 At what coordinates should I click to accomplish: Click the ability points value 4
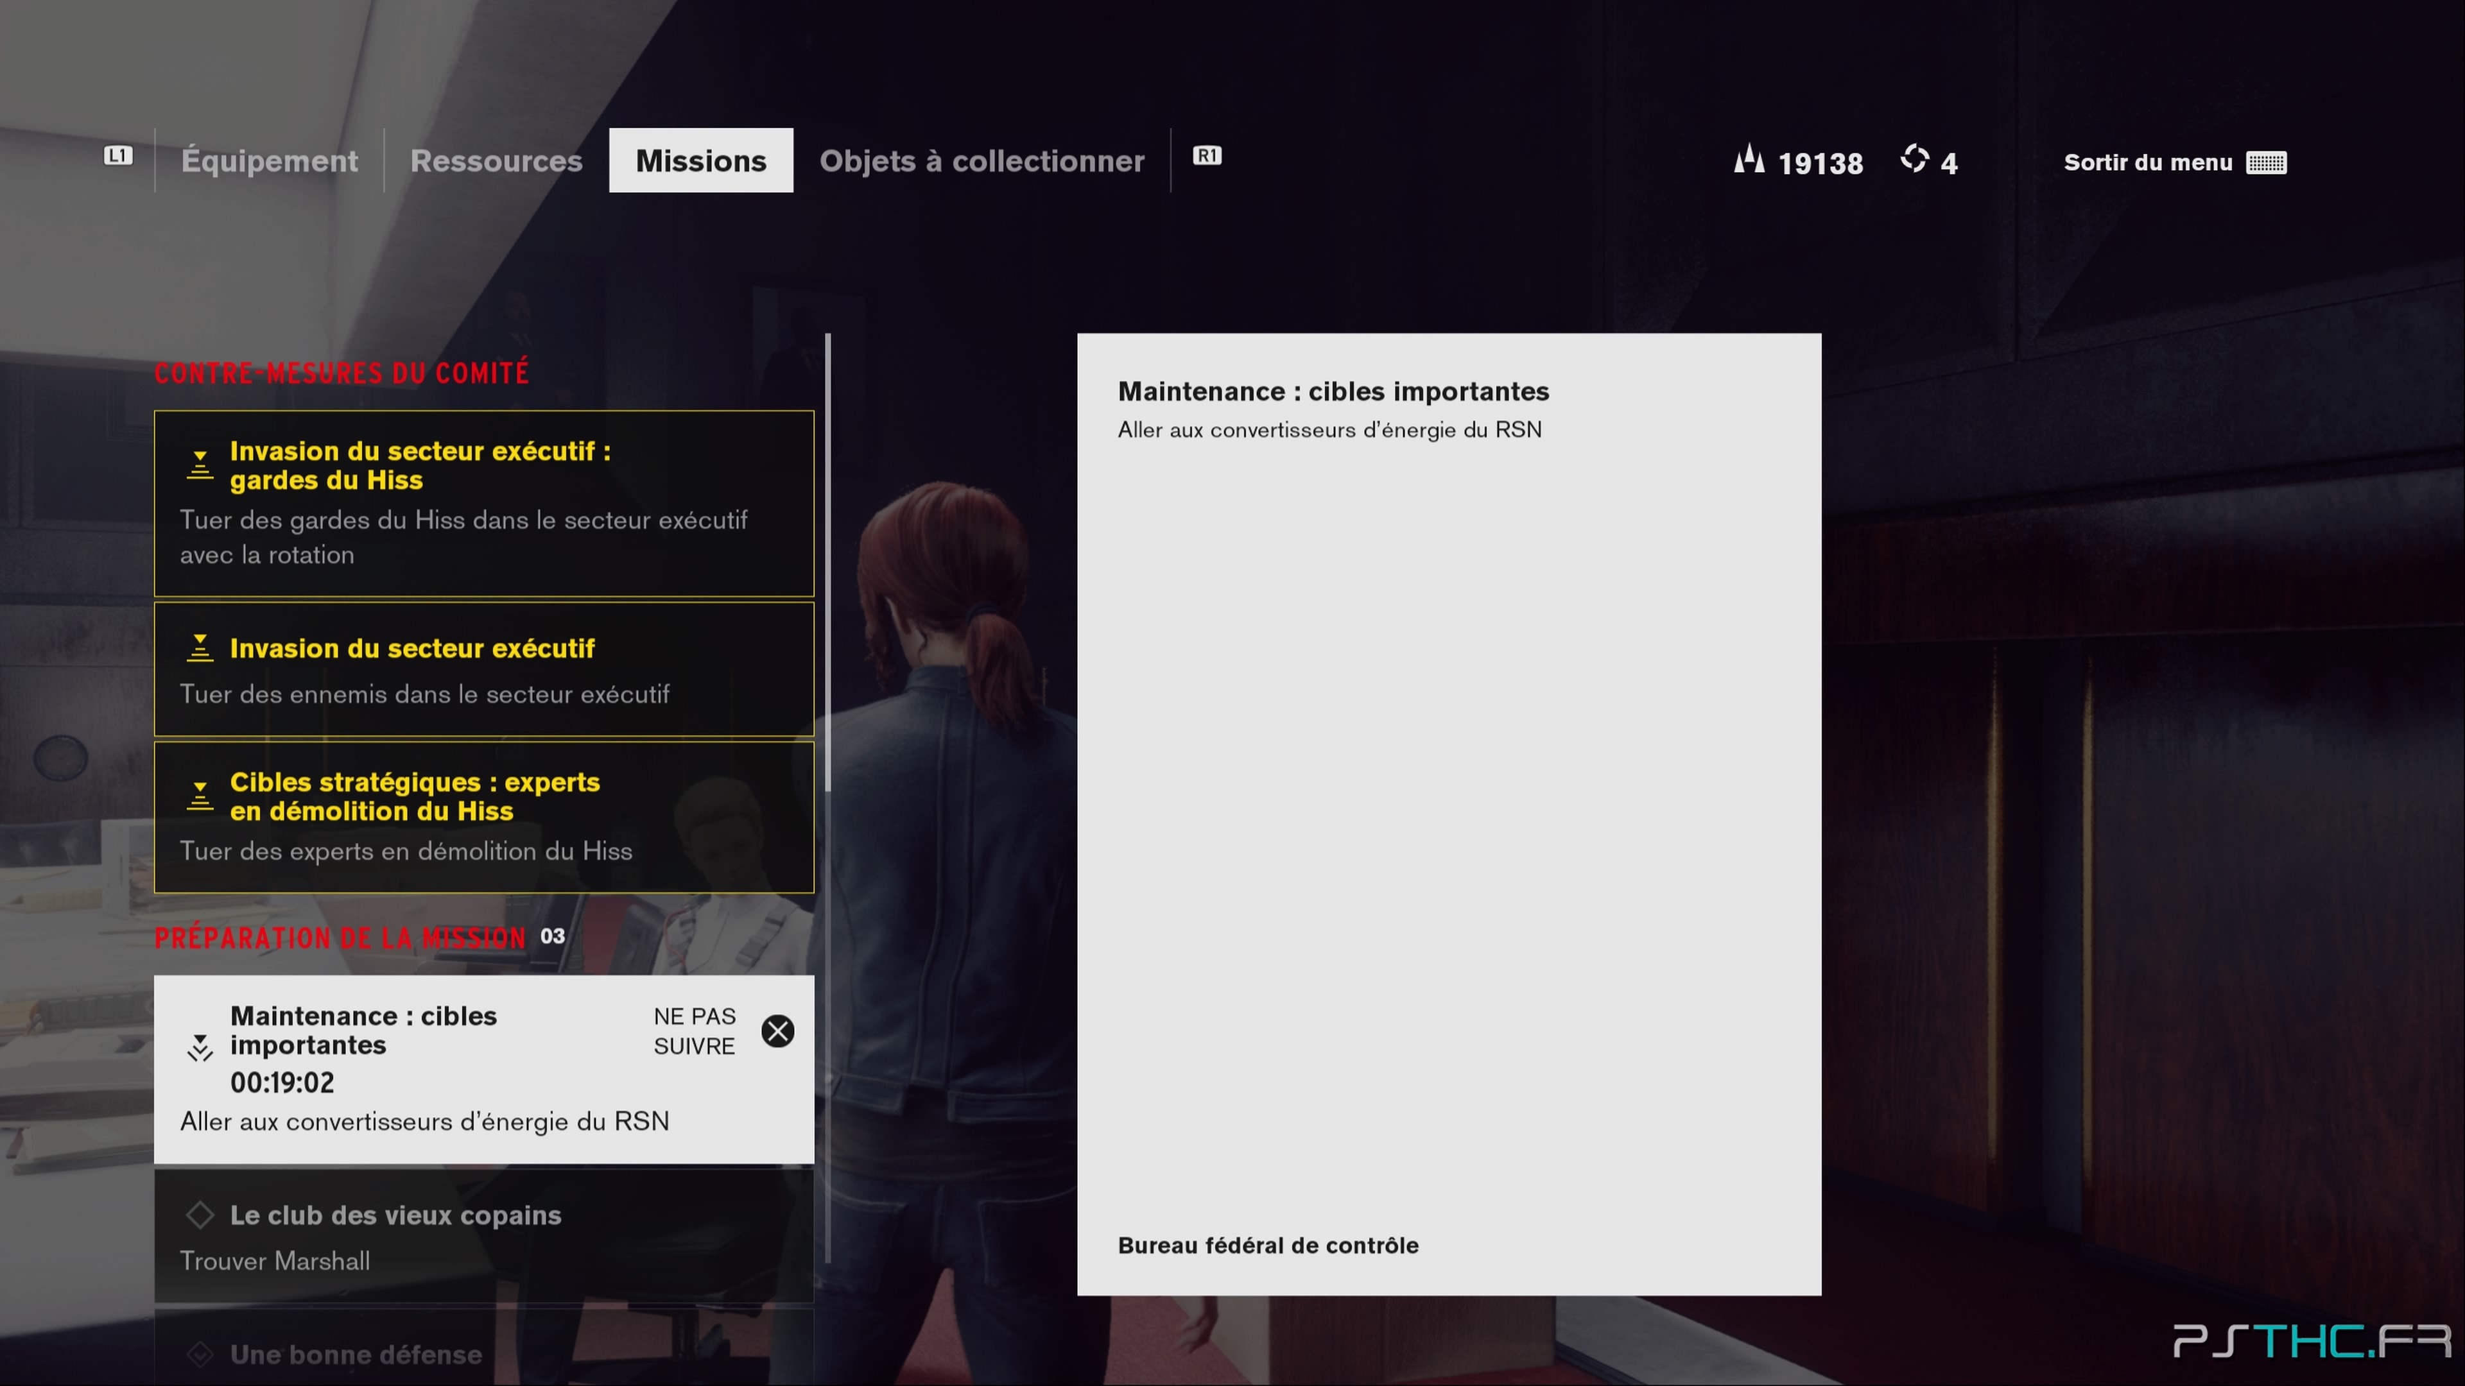point(1950,164)
